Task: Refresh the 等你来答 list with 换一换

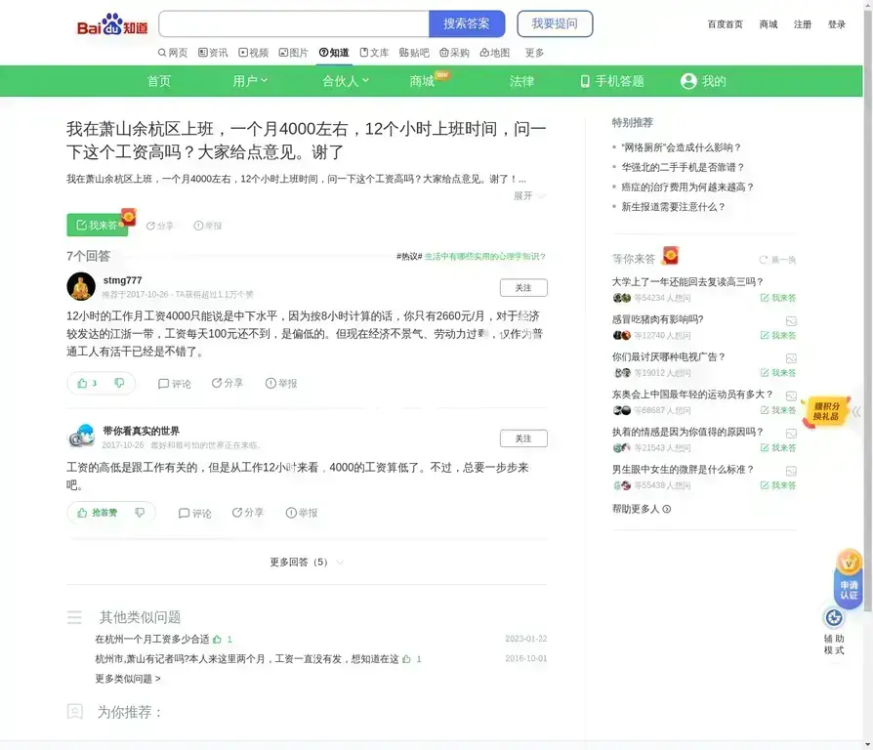Action: pyautogui.click(x=778, y=260)
